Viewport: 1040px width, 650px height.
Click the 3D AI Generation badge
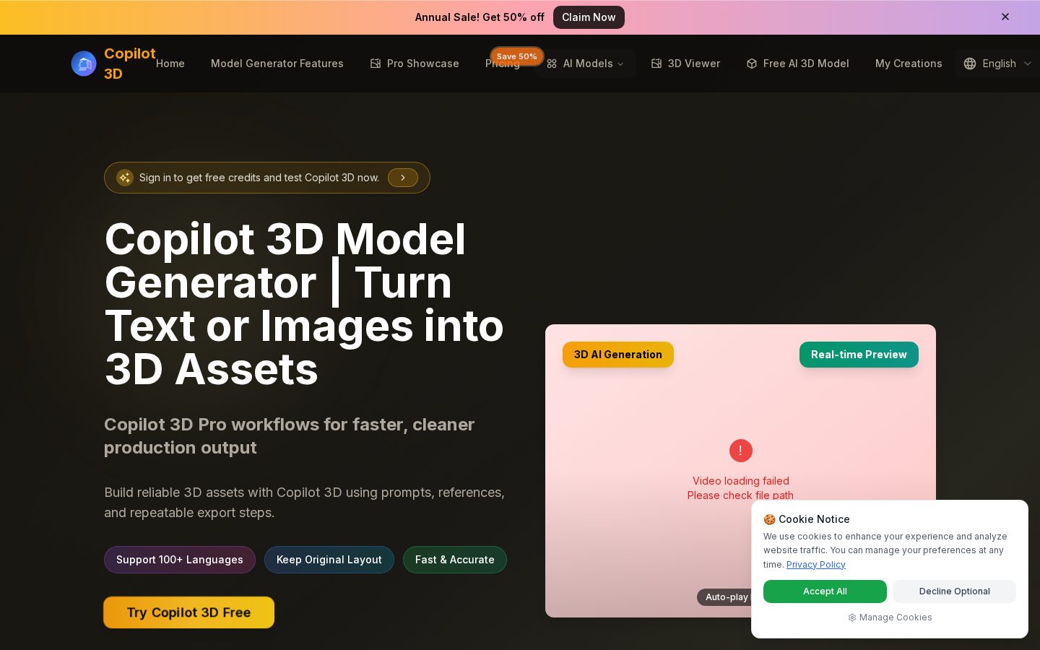click(618, 355)
